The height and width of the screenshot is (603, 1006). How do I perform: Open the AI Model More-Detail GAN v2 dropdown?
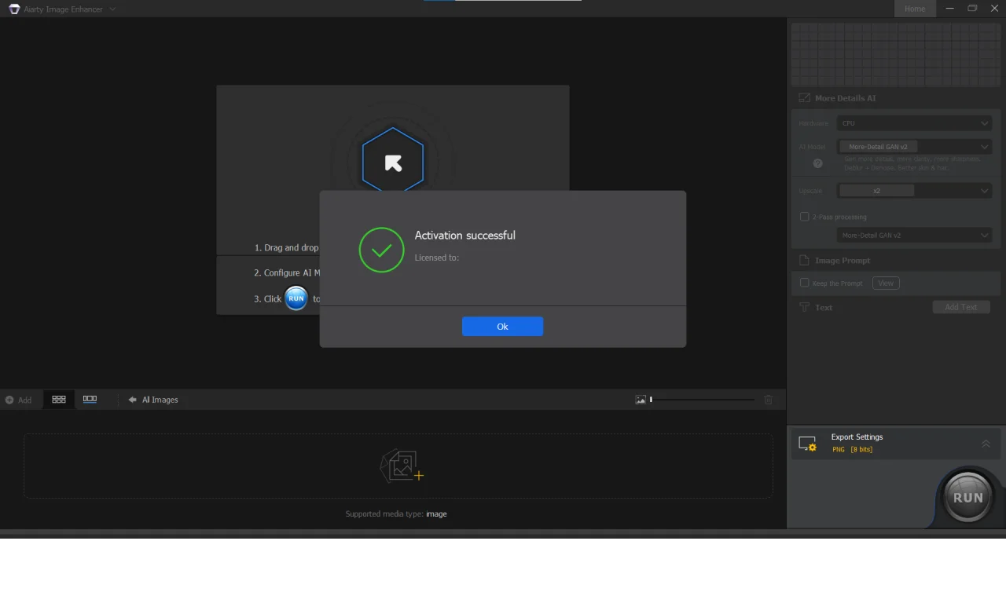point(915,147)
